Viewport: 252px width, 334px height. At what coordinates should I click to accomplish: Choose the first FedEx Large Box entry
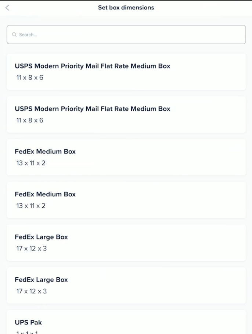coord(41,237)
